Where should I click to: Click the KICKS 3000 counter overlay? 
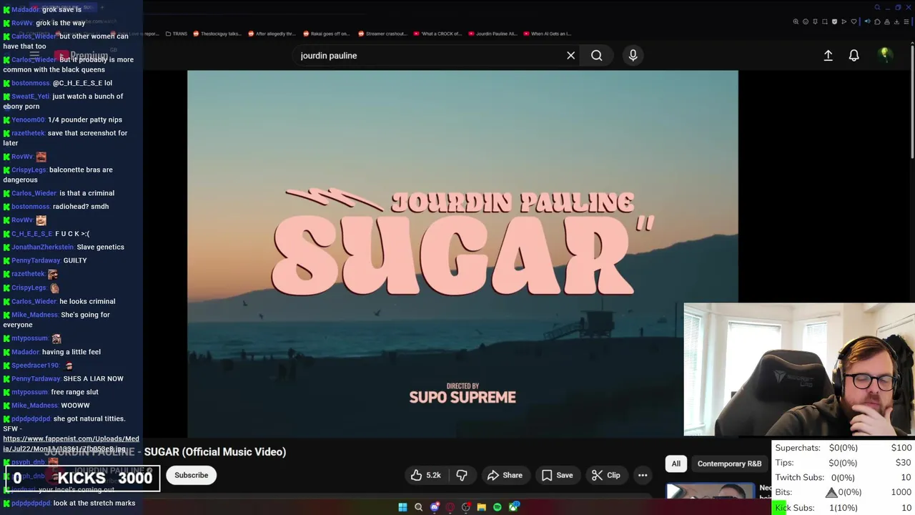pyautogui.click(x=82, y=478)
